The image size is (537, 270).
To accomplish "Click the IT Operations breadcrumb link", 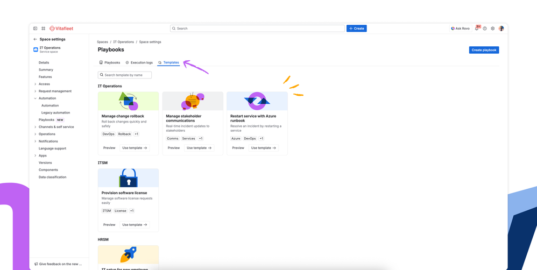I will [x=124, y=42].
